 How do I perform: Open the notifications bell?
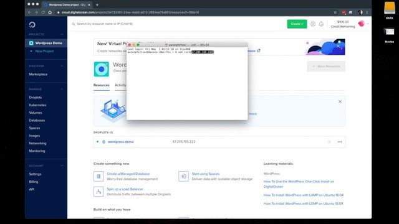click(x=321, y=24)
